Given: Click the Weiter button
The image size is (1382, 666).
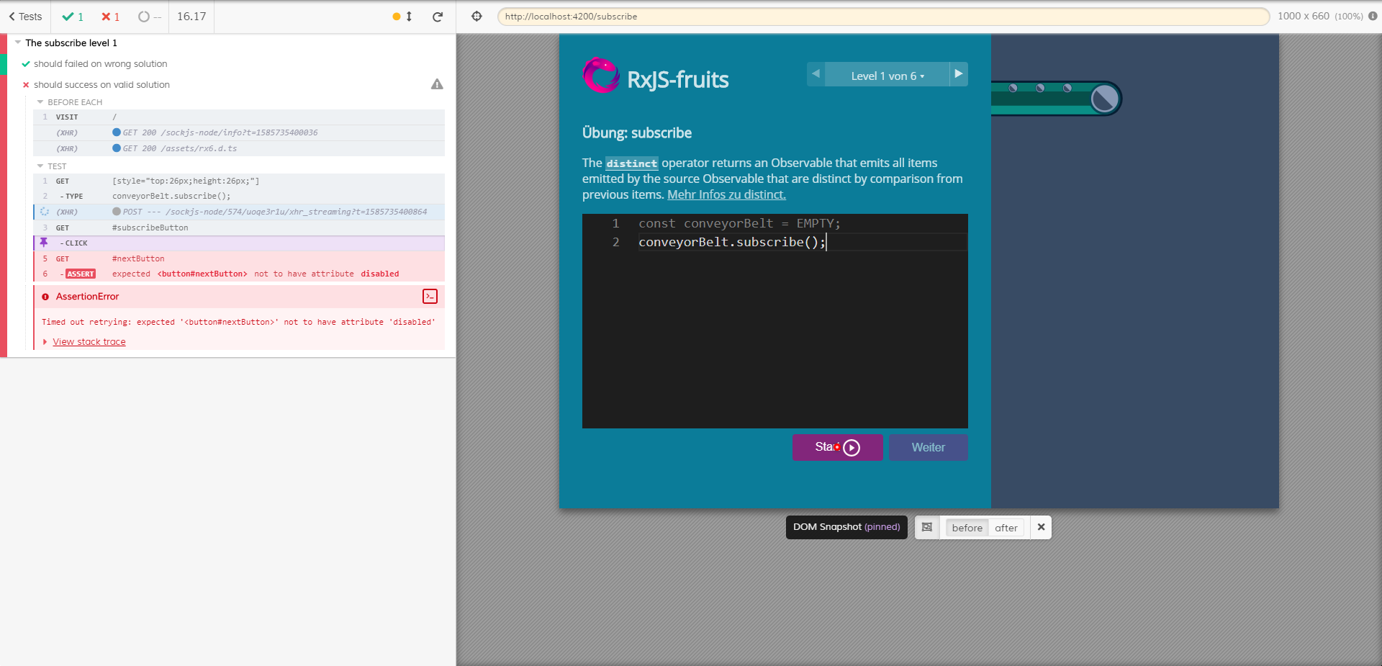Looking at the screenshot, I should pos(929,447).
